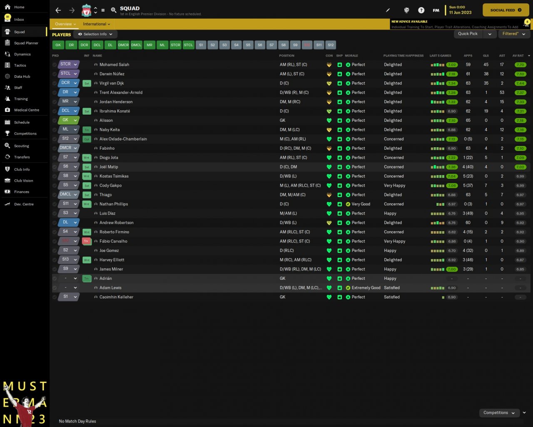Open the help question mark icon
Viewport: 533px width, 427px height.
[x=421, y=10]
